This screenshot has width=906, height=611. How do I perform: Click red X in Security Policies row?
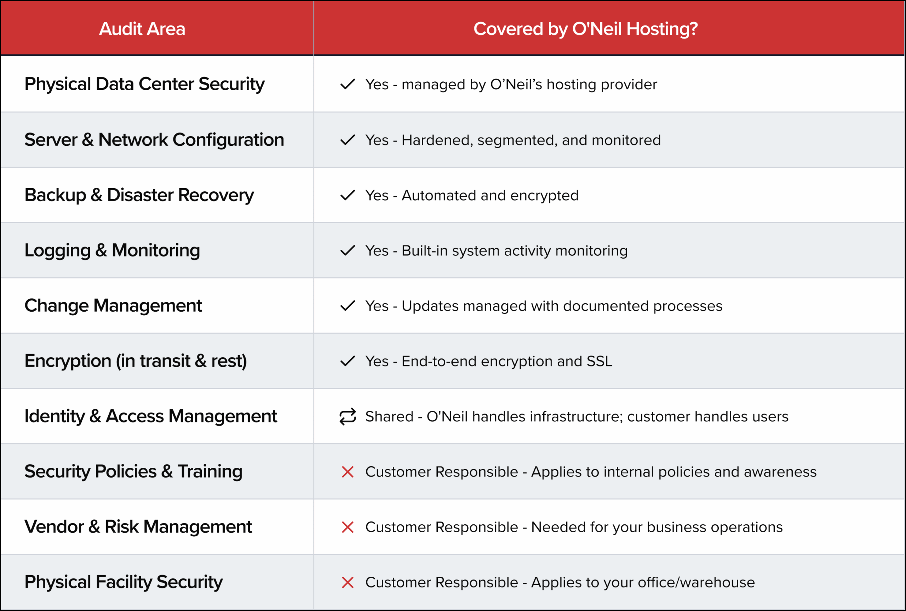tap(347, 472)
